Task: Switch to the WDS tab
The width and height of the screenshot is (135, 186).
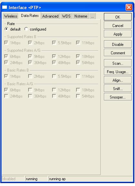Action: [x=66, y=16]
